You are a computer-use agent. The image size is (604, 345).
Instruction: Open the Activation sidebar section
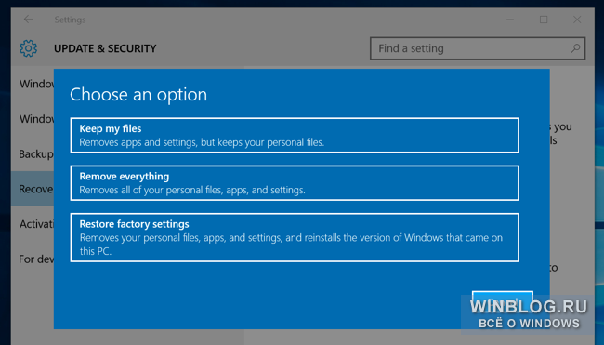[36, 224]
